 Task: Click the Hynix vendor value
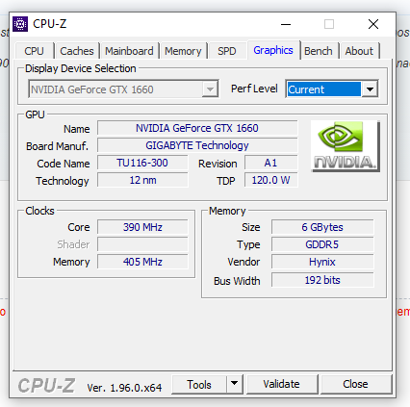coord(322,262)
